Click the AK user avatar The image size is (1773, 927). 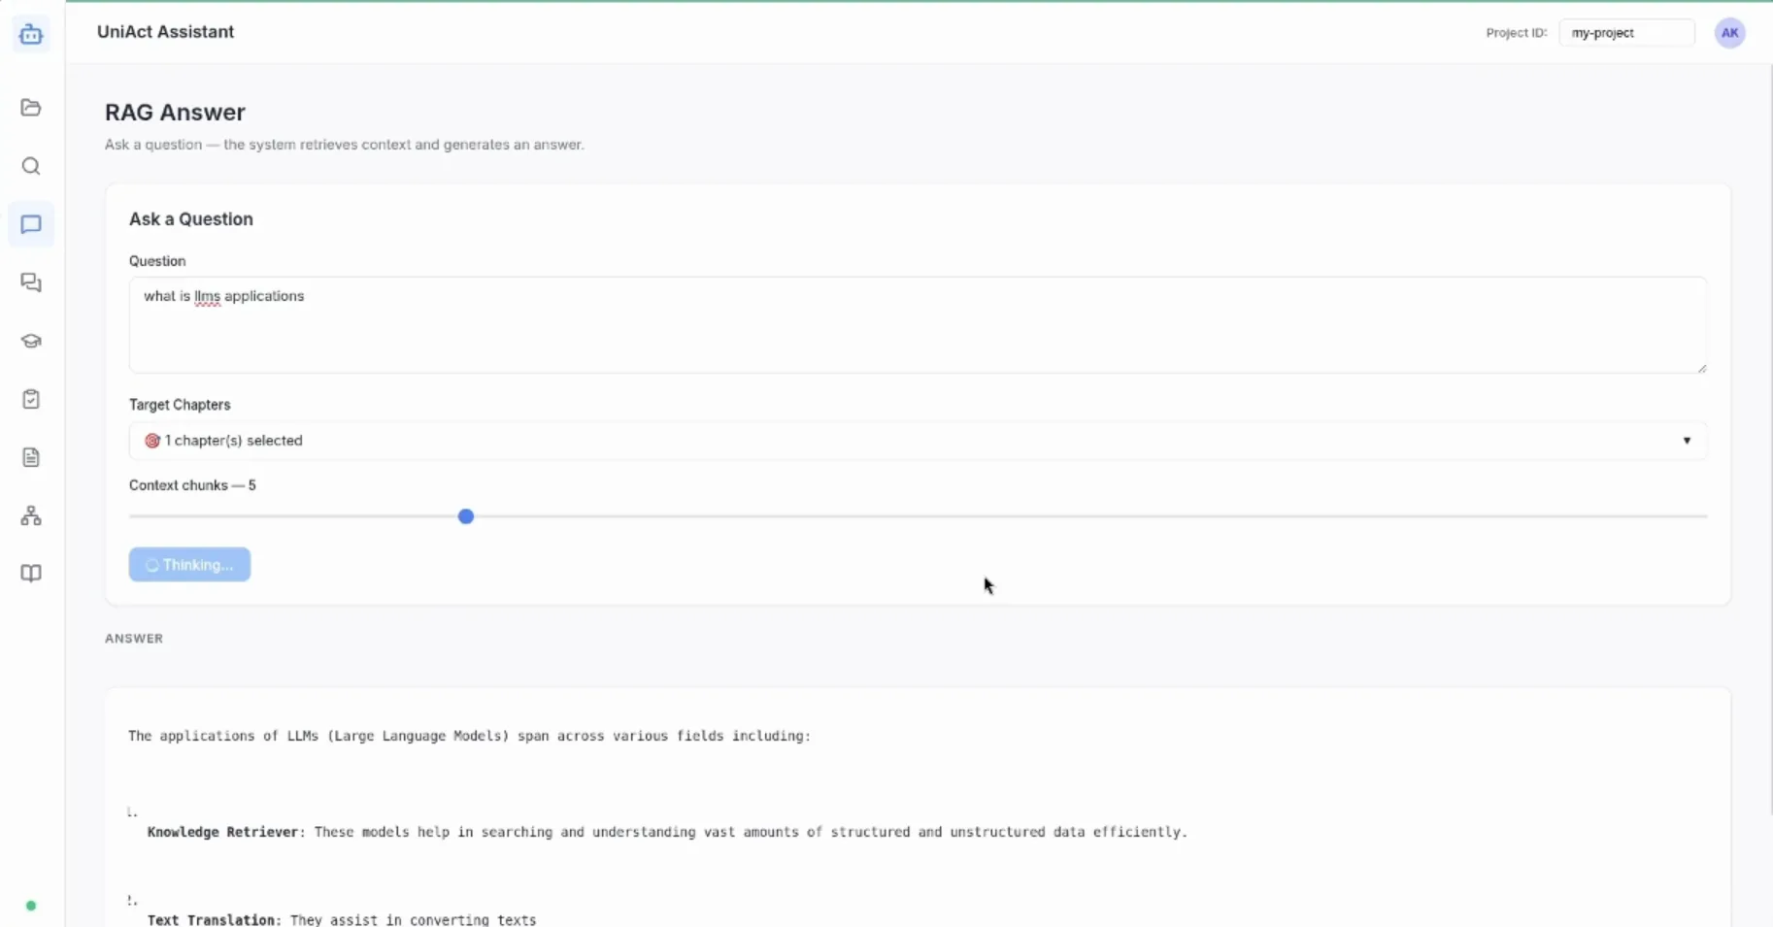click(x=1729, y=33)
